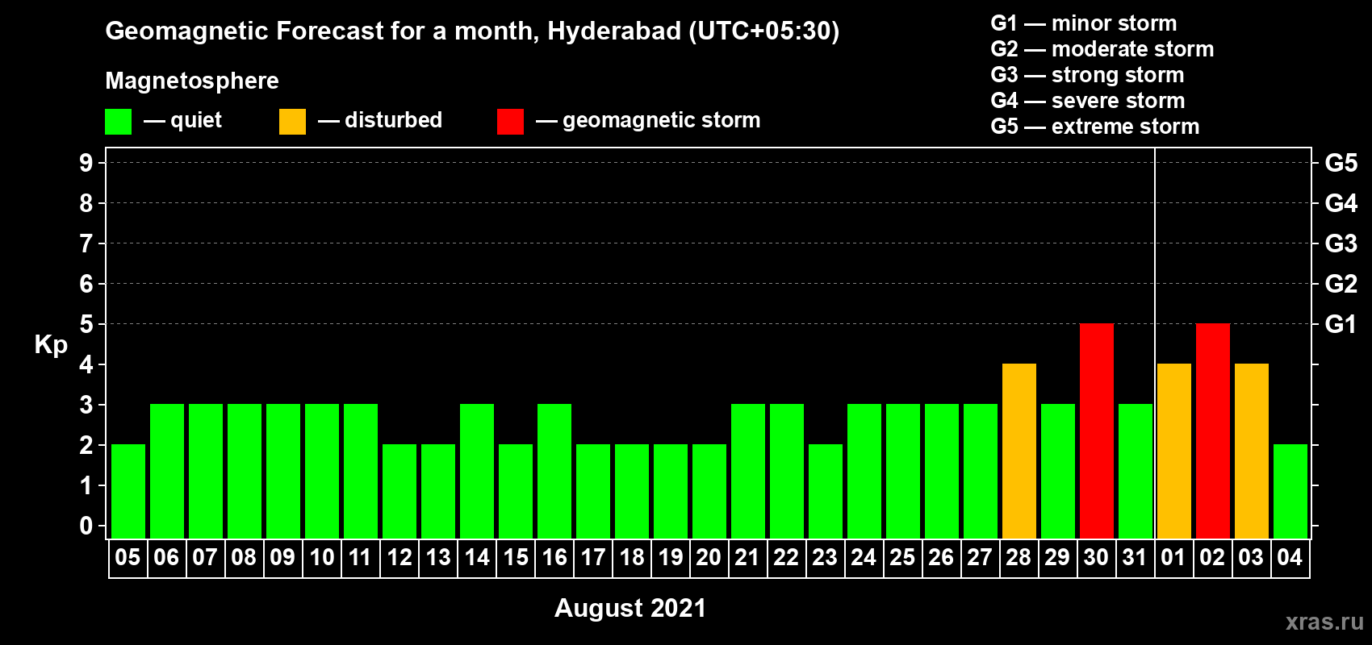Viewport: 1372px width, 645px height.
Task: Click date label 30 on axis
Action: (1096, 557)
